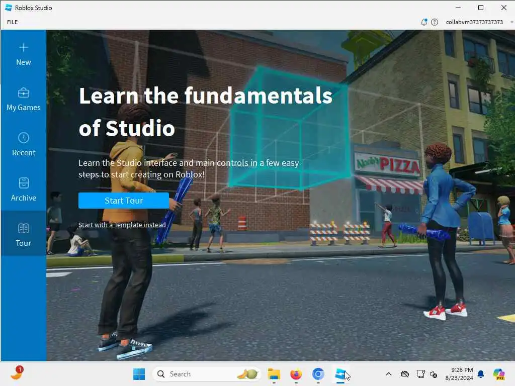This screenshot has height=386, width=515.
Task: Open Chromium browser from taskbar
Action: pyautogui.click(x=318, y=374)
